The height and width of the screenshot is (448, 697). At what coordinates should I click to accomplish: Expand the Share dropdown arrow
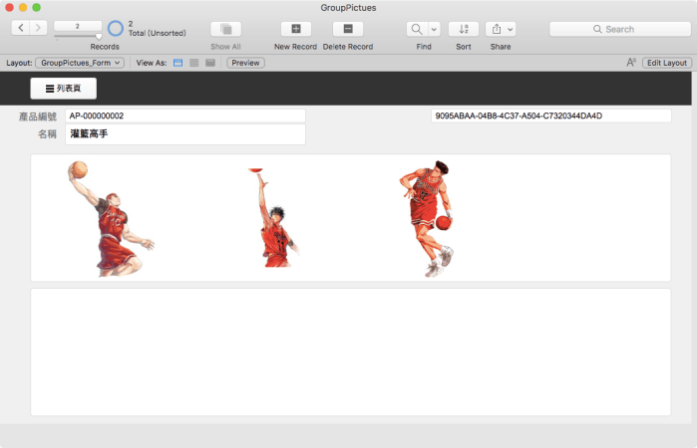(510, 29)
